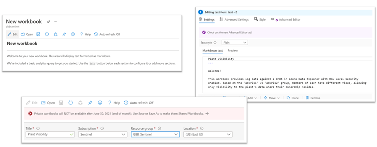This screenshot has width=377, height=147.
Task: Pin the workbook using pin icon beside New workbook title
Action: point(48,22)
